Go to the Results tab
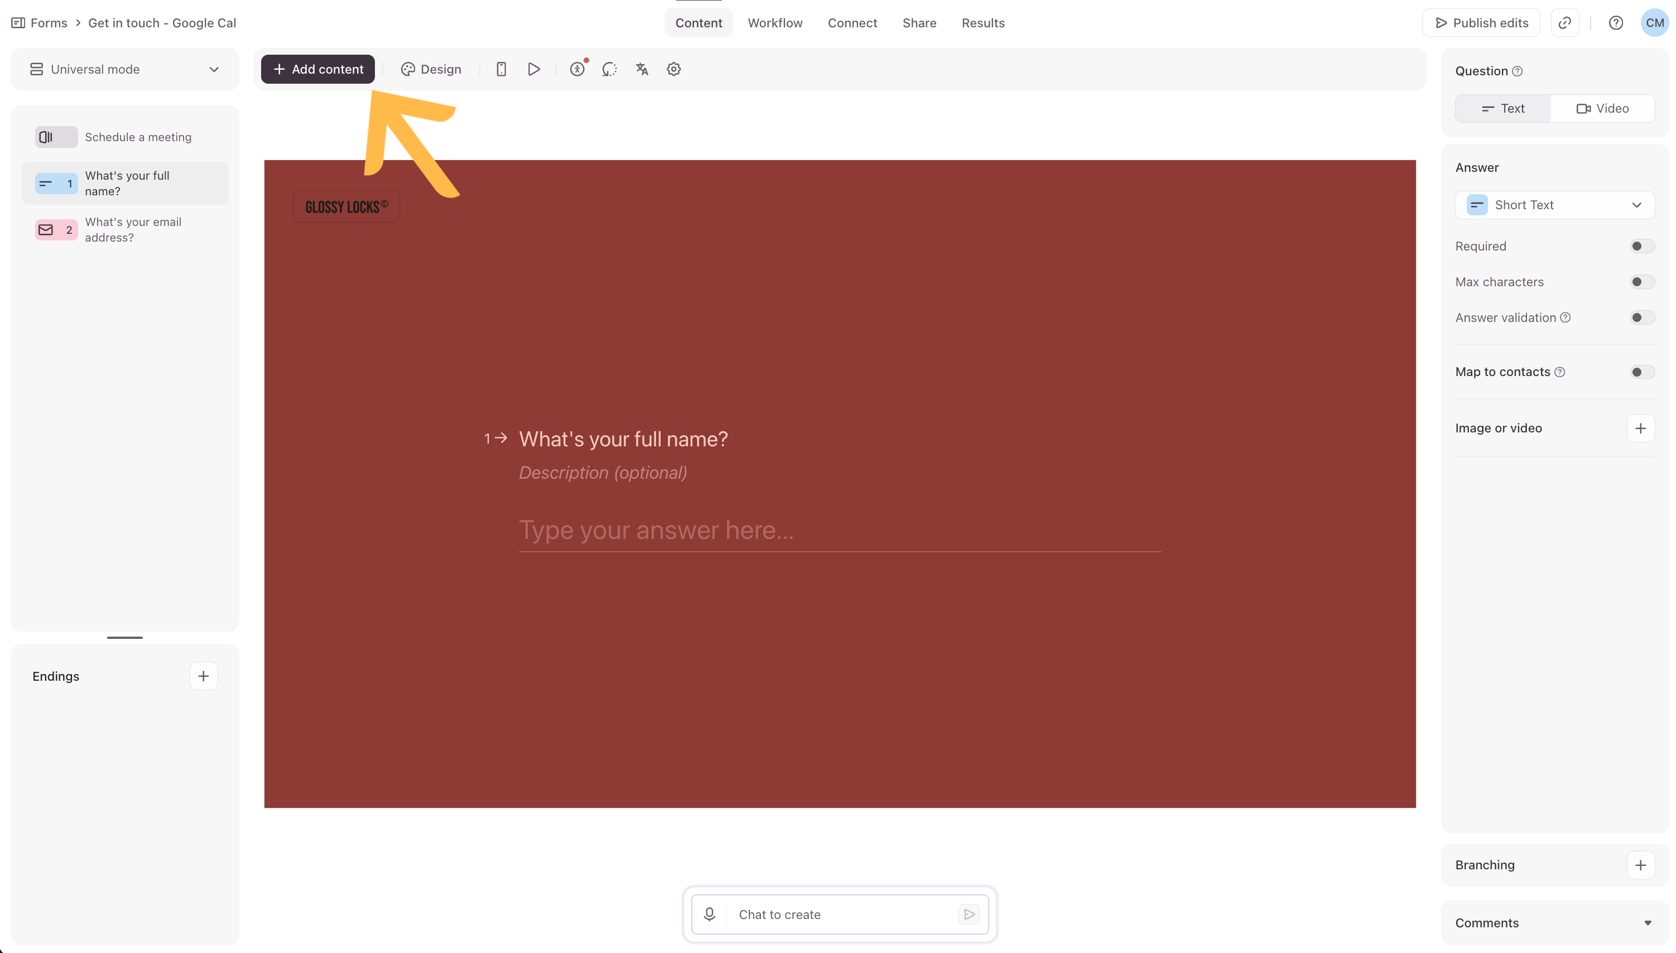 point(983,23)
